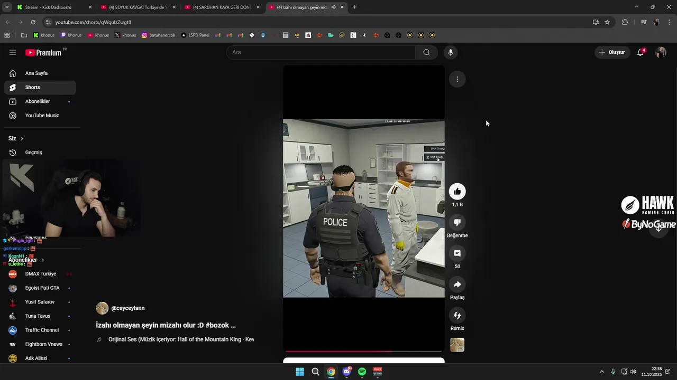Open Spotify from the taskbar
This screenshot has height=380, width=677.
[362, 372]
